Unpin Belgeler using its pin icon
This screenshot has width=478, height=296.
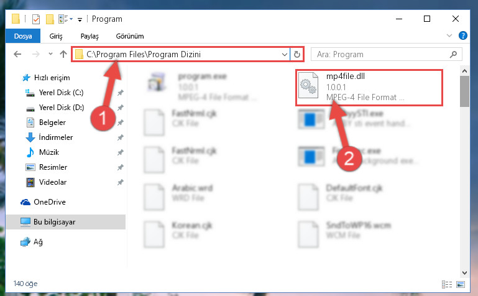point(121,123)
